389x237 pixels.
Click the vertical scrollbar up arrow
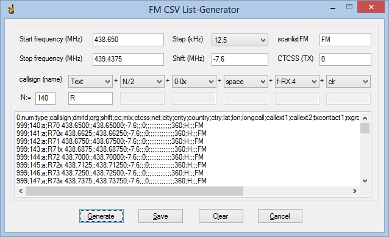tap(365, 118)
